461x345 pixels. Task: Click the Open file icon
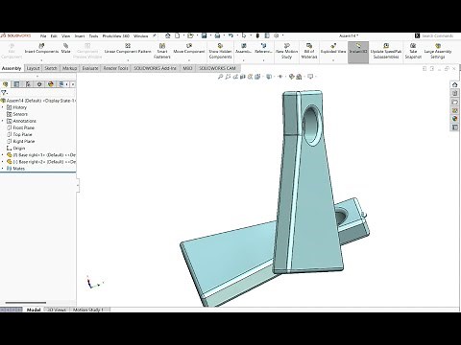coord(190,35)
